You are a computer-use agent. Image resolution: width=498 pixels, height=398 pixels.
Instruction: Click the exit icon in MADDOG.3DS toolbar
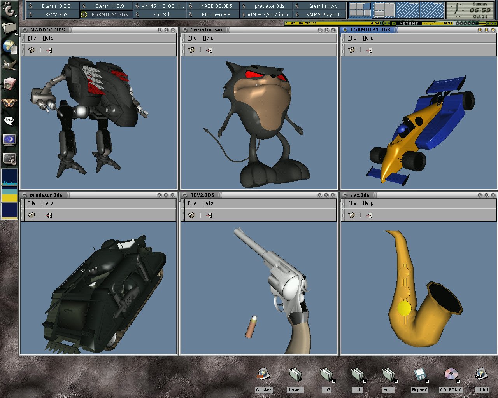[49, 50]
